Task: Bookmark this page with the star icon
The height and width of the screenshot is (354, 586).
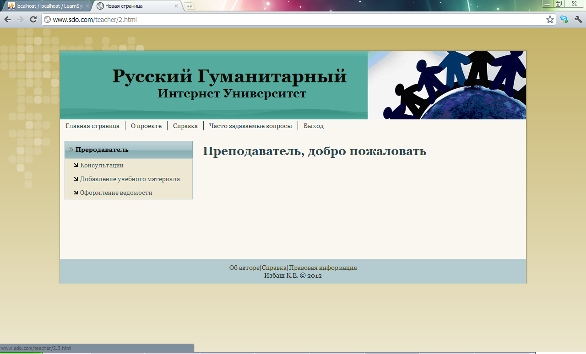Action: click(x=550, y=20)
